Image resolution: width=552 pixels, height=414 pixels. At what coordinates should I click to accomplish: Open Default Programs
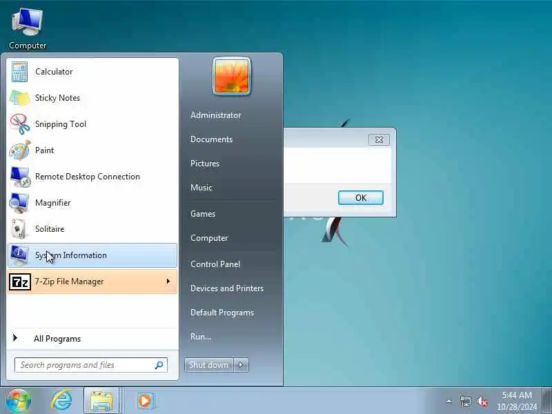click(x=222, y=313)
